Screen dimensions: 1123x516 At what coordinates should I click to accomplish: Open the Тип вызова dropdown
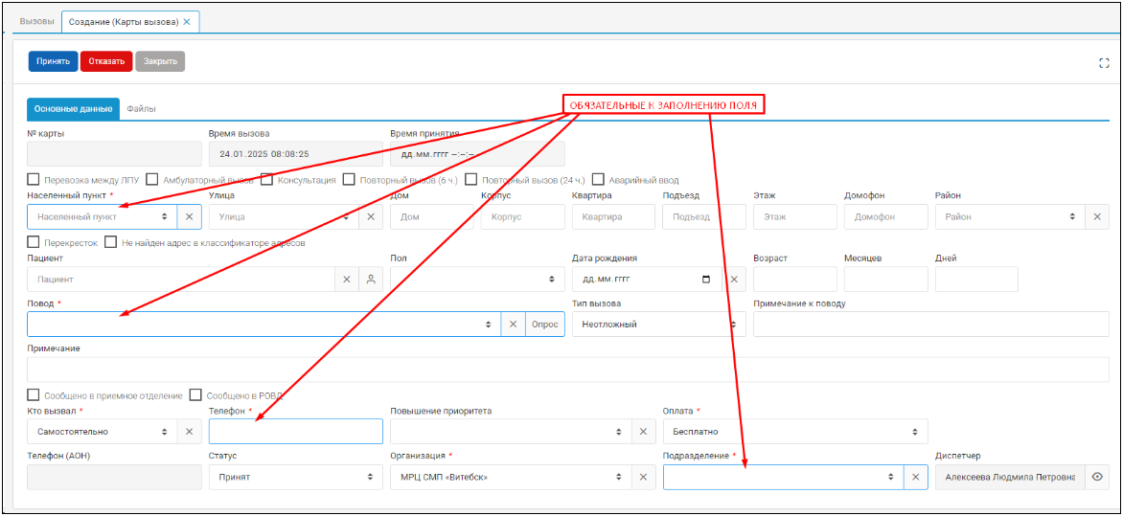pyautogui.click(x=659, y=325)
